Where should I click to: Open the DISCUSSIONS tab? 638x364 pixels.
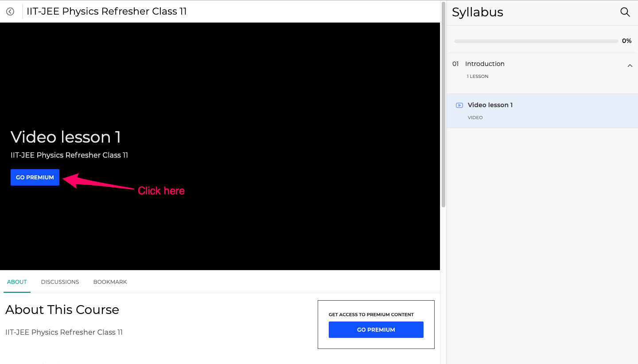pos(60,282)
